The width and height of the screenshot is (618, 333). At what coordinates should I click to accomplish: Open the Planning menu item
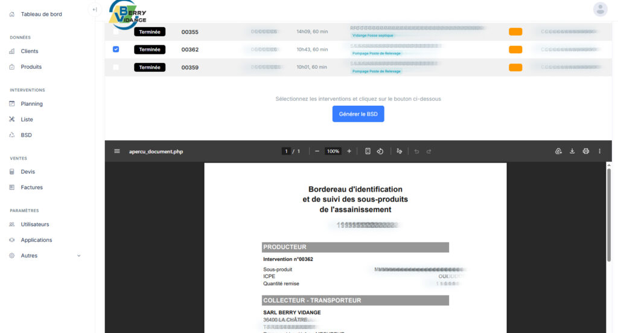click(31, 104)
